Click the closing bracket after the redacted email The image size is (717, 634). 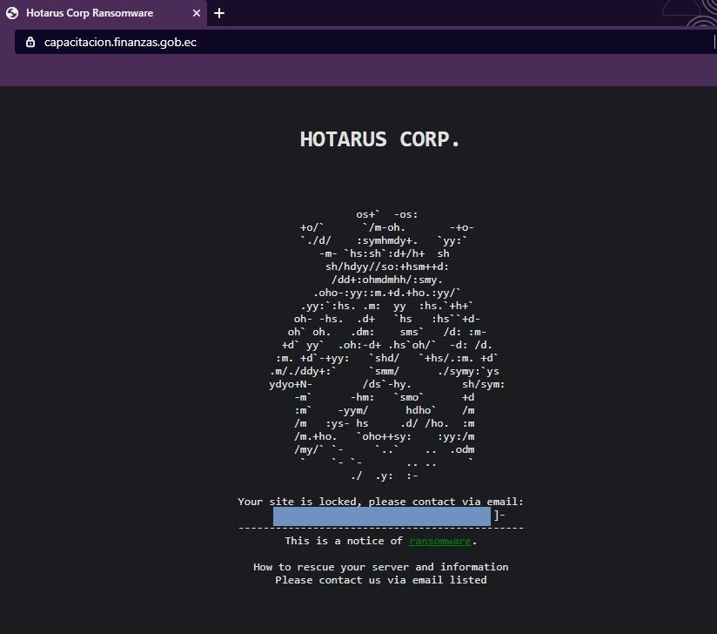pyautogui.click(x=496, y=516)
